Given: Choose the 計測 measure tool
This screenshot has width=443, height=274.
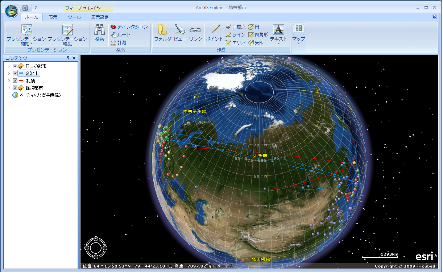Looking at the screenshot, I should [118, 43].
